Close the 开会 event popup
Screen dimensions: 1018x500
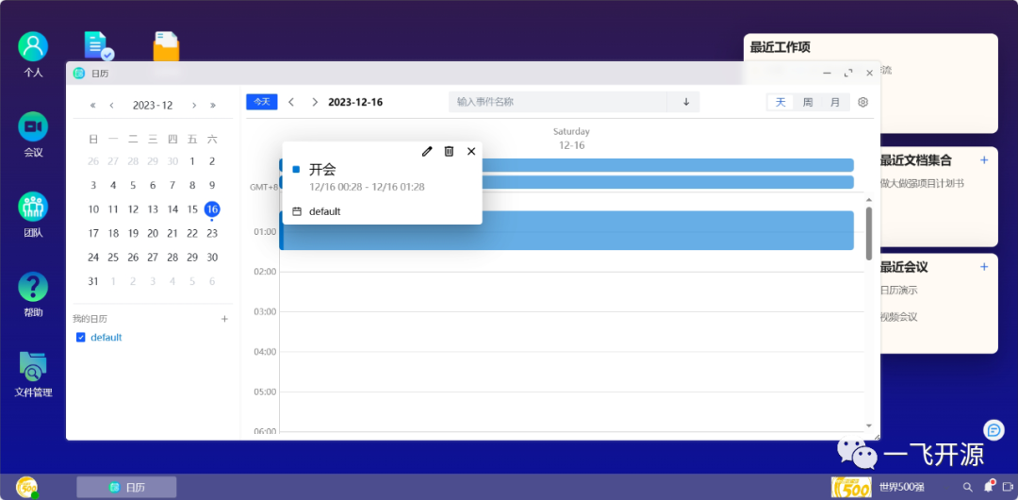click(471, 151)
